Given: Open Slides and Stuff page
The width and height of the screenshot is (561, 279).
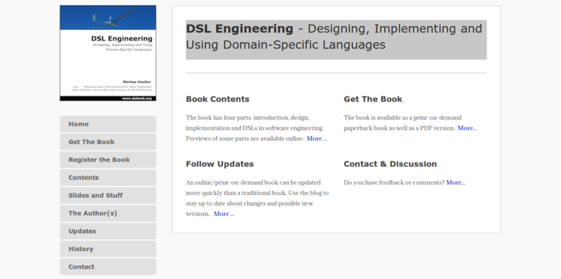Looking at the screenshot, I should point(108,196).
